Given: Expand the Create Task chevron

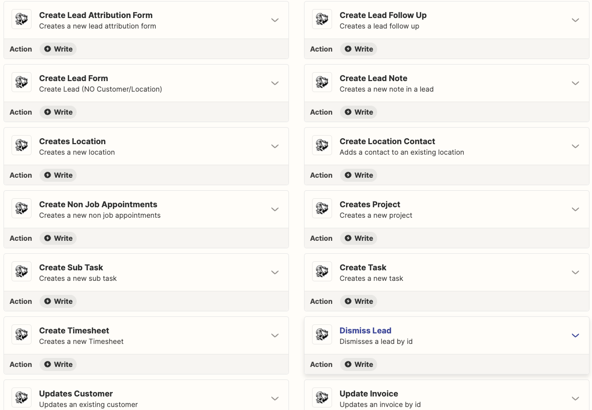Looking at the screenshot, I should click(x=575, y=272).
